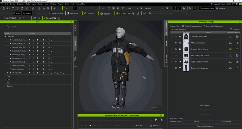Toggle visibility eye of Compression_Leggings layer
Image resolution: width=242 pixels, height=129 pixels.
click(x=176, y=68)
